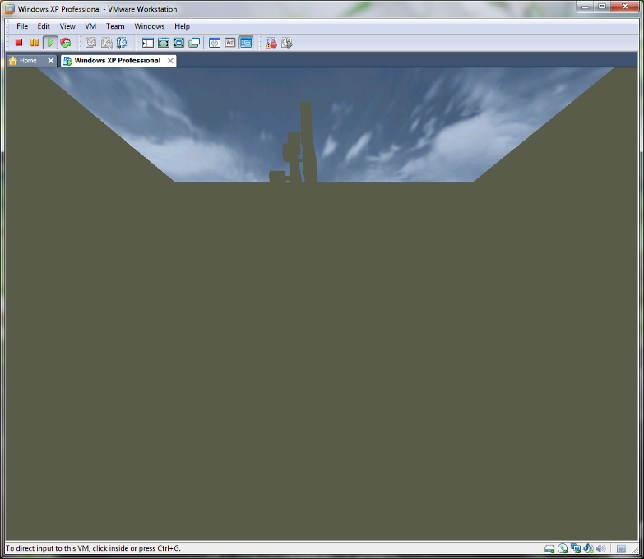Viewport: 644px width, 559px height.
Task: Click the hard disk status icon
Action: click(x=549, y=549)
